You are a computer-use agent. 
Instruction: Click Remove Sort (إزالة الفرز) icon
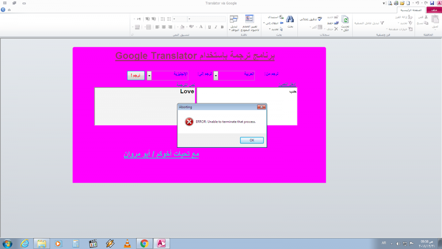coord(410,17)
